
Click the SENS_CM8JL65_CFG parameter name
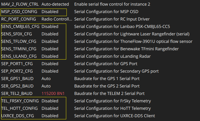point(20,27)
